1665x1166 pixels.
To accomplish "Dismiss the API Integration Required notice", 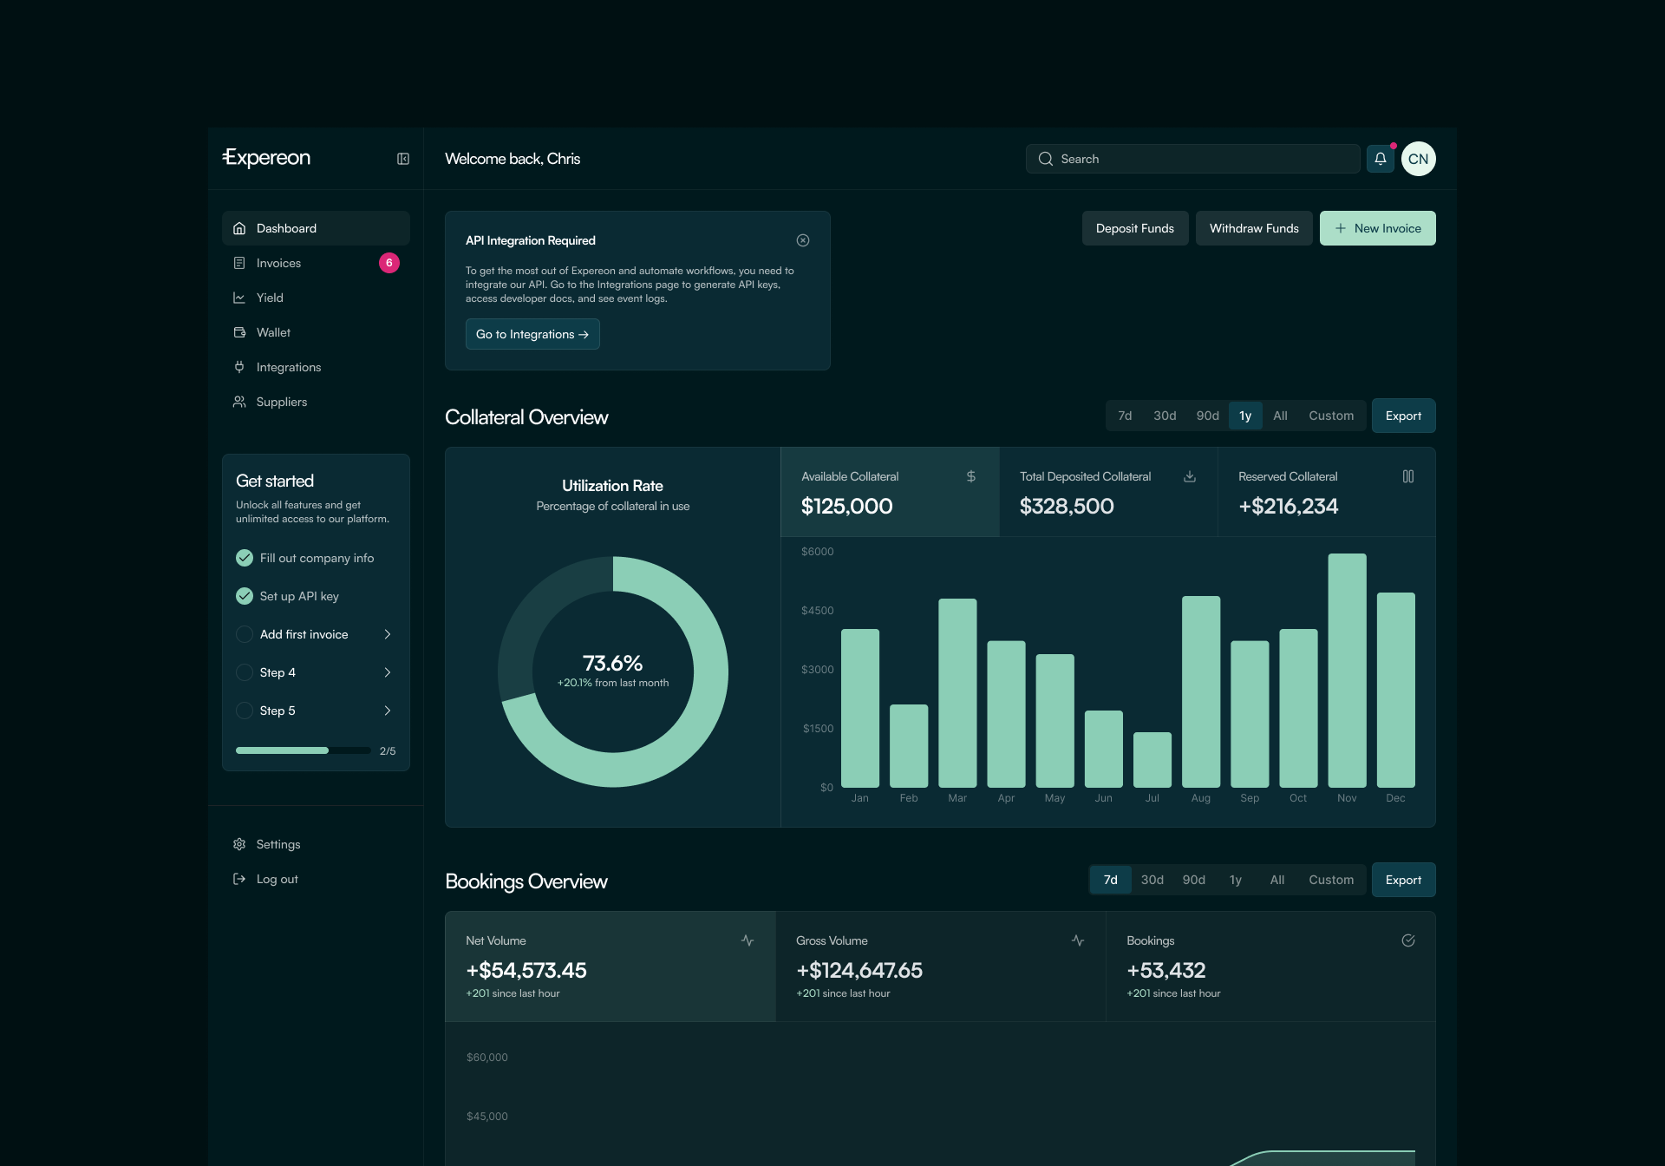I will 803,240.
